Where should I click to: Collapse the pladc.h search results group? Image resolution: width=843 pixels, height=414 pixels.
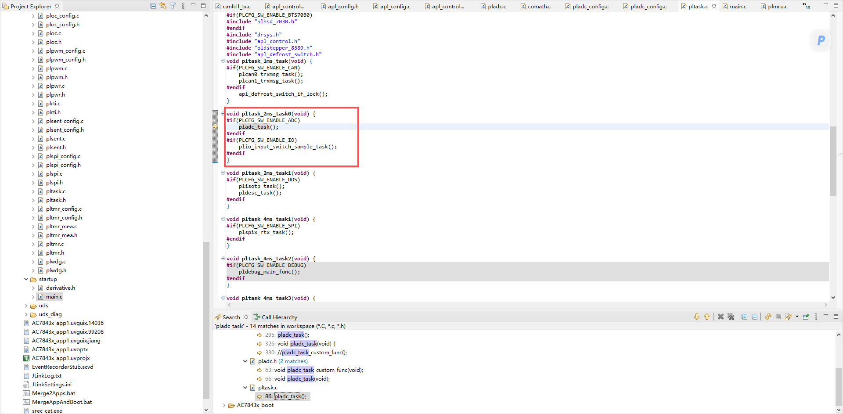pos(245,361)
